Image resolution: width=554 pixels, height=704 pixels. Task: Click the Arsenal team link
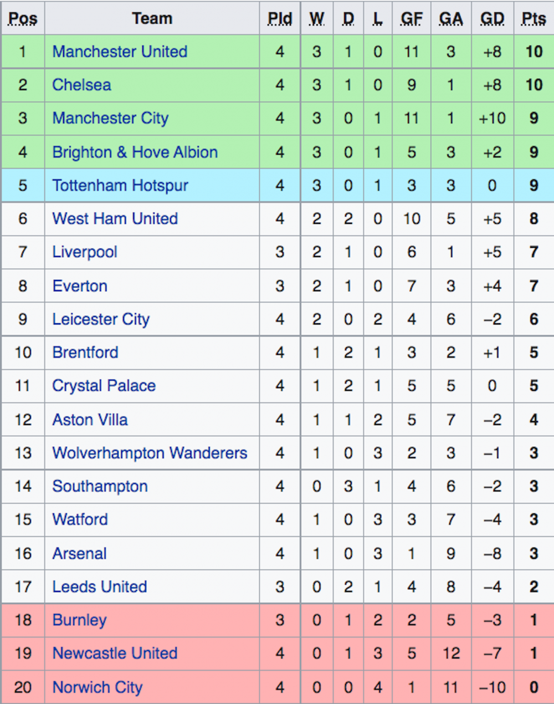(x=79, y=553)
